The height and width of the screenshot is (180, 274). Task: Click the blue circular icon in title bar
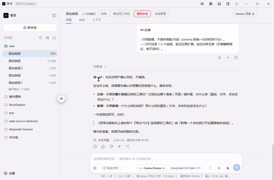(236, 4)
